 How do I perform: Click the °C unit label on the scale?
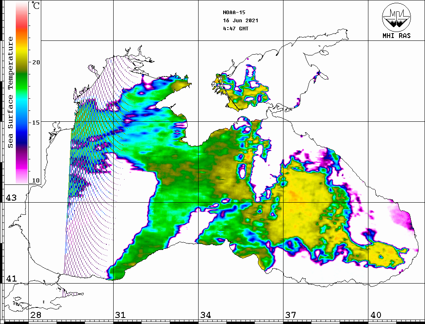click(36, 5)
